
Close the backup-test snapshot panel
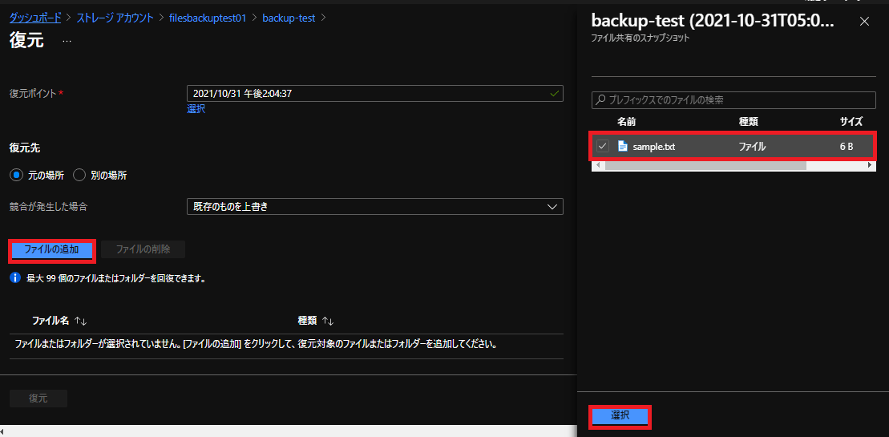[x=864, y=22]
